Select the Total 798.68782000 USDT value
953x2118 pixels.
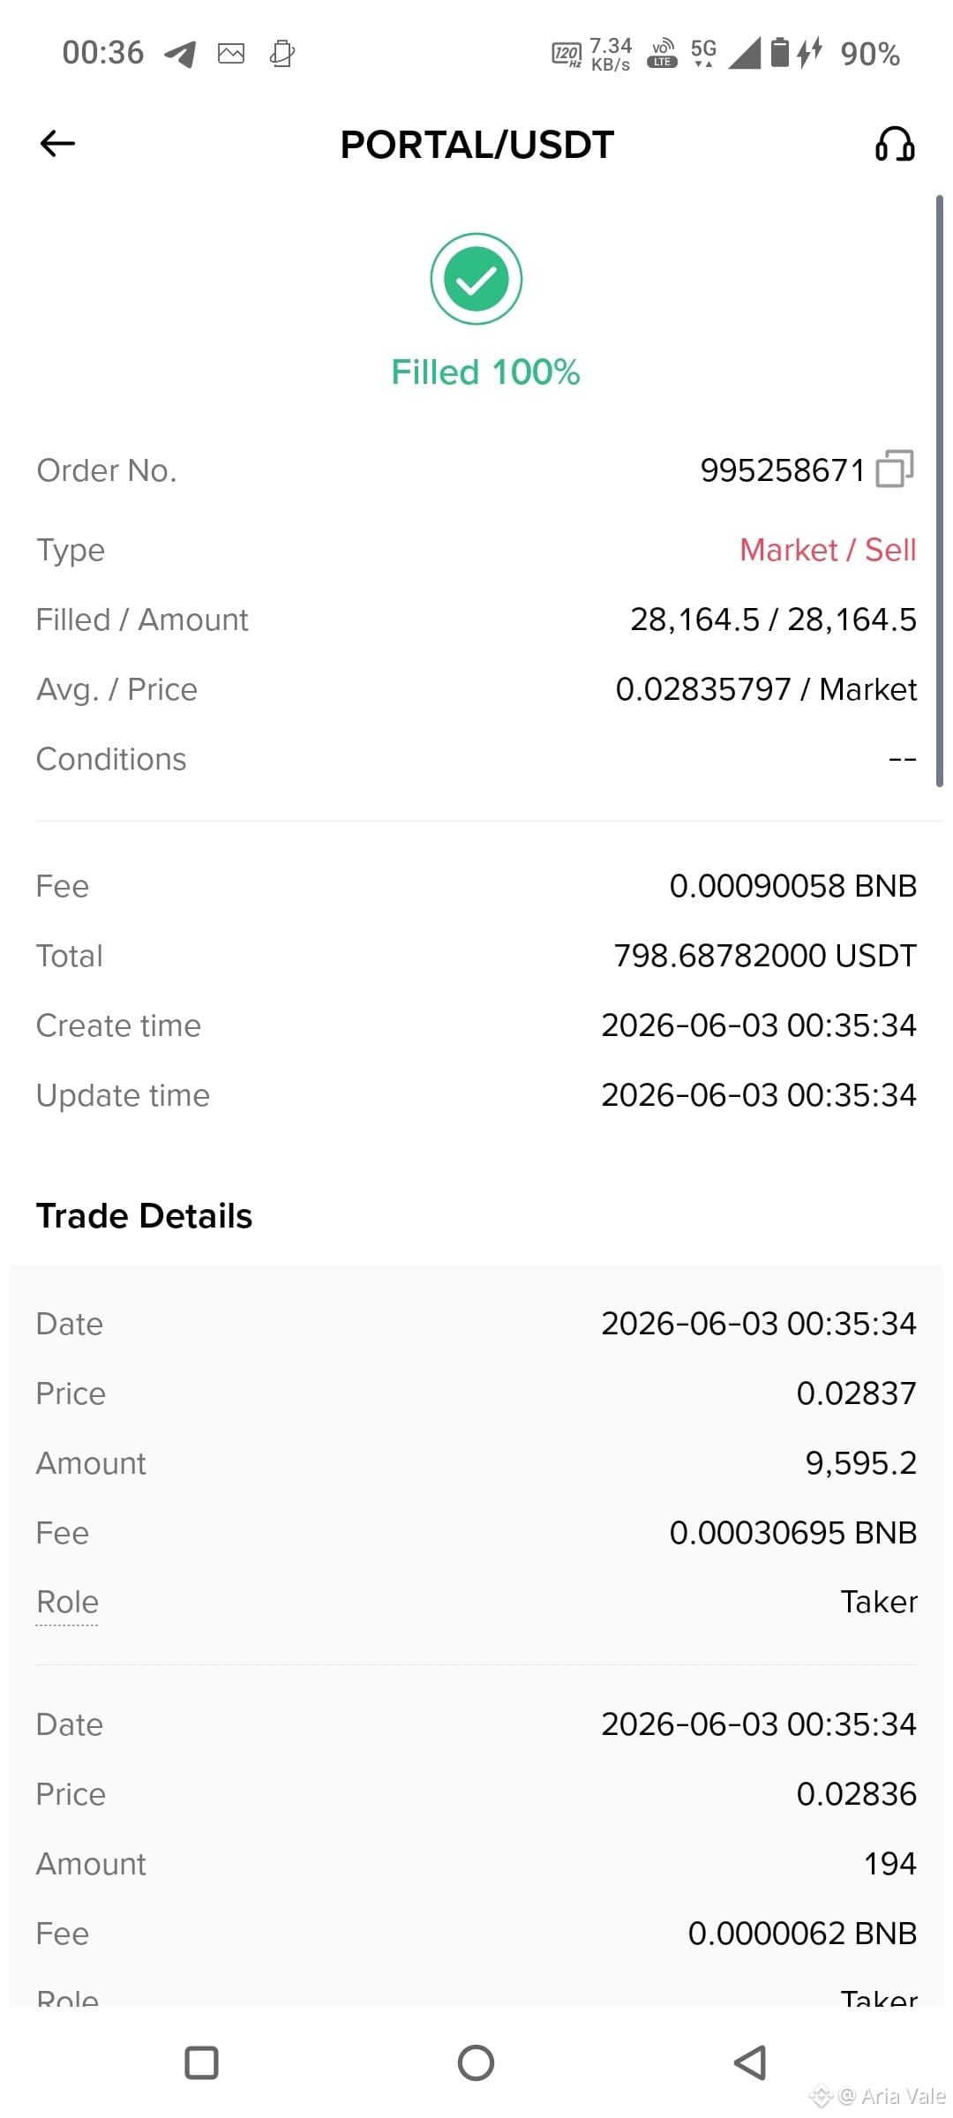pyautogui.click(x=765, y=956)
